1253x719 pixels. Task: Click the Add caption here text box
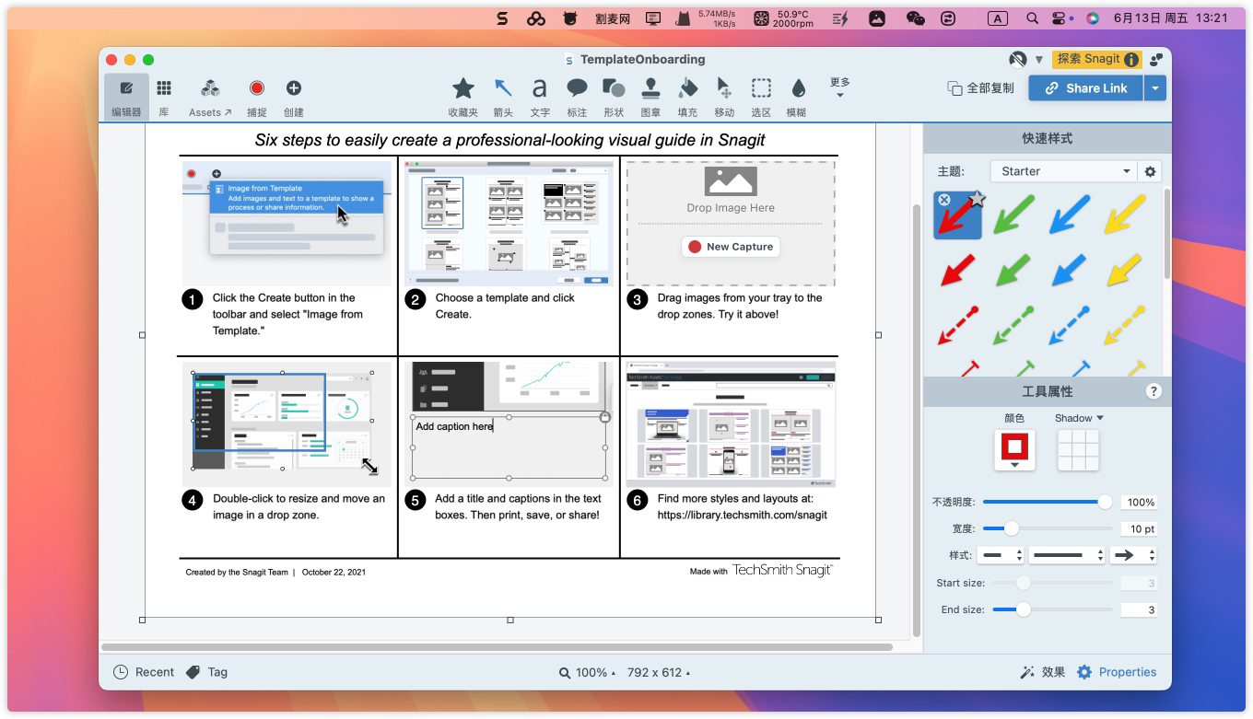pos(509,447)
